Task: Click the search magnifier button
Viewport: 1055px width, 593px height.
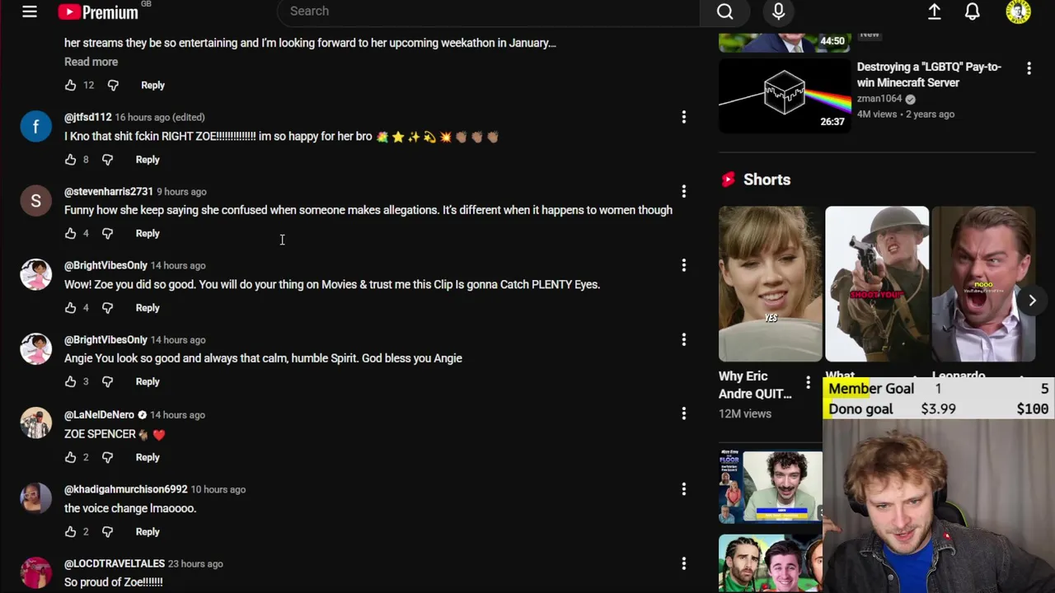Action: click(x=724, y=12)
